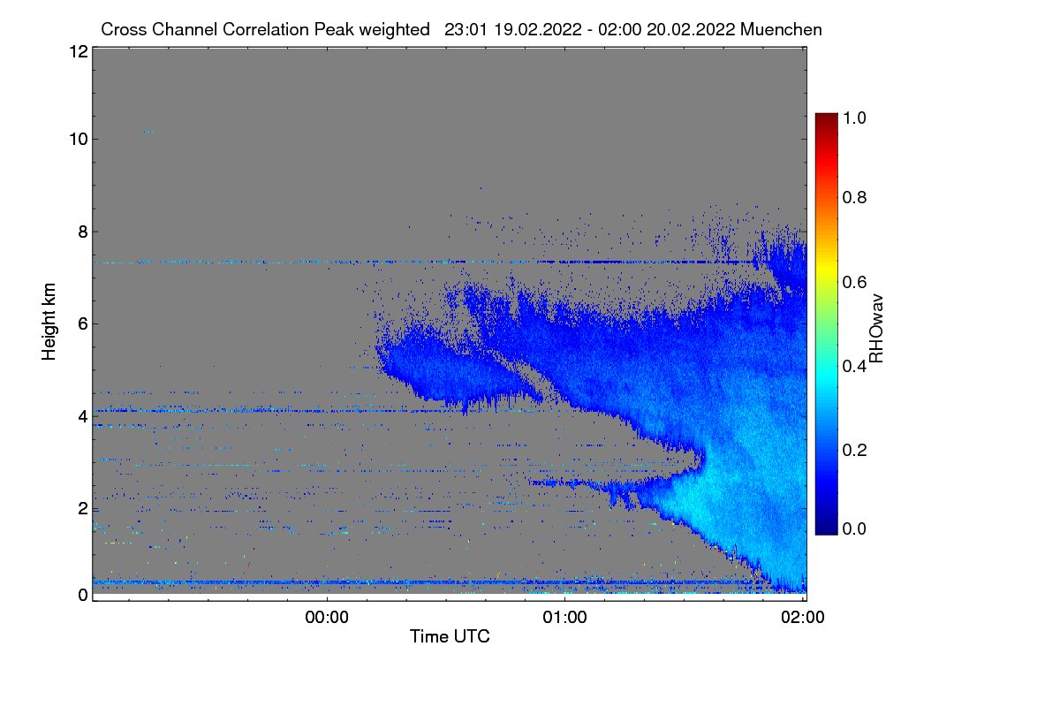Click the 'Height km' y-axis label
Screen dimensions: 1060x707
point(49,321)
